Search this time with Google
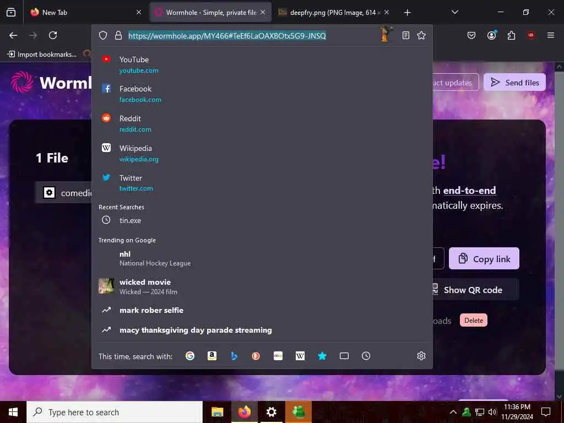The width and height of the screenshot is (564, 423). (x=190, y=356)
